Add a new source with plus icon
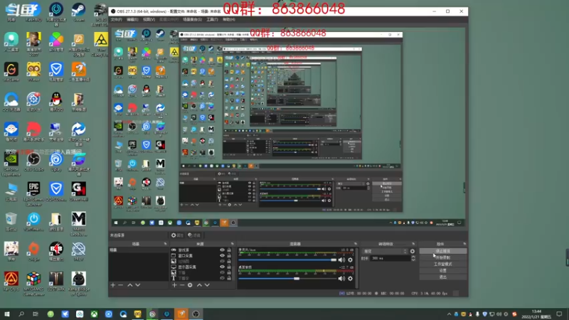Viewport: 569px width, 320px height. coord(174,285)
